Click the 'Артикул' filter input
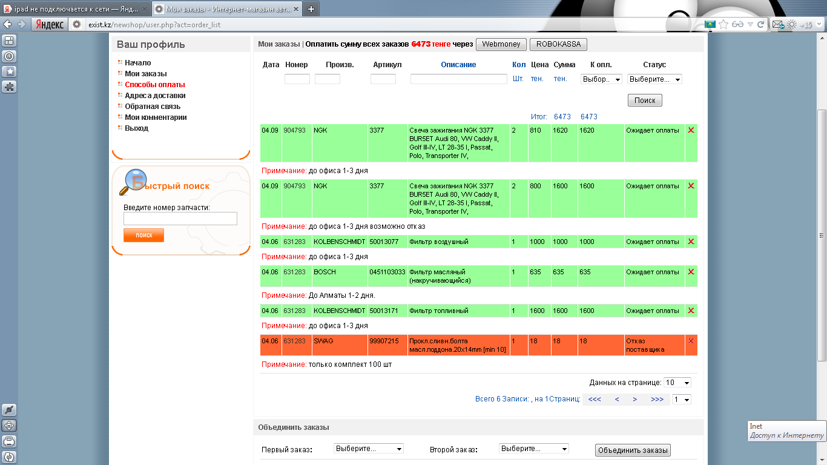The width and height of the screenshot is (827, 465). click(383, 79)
